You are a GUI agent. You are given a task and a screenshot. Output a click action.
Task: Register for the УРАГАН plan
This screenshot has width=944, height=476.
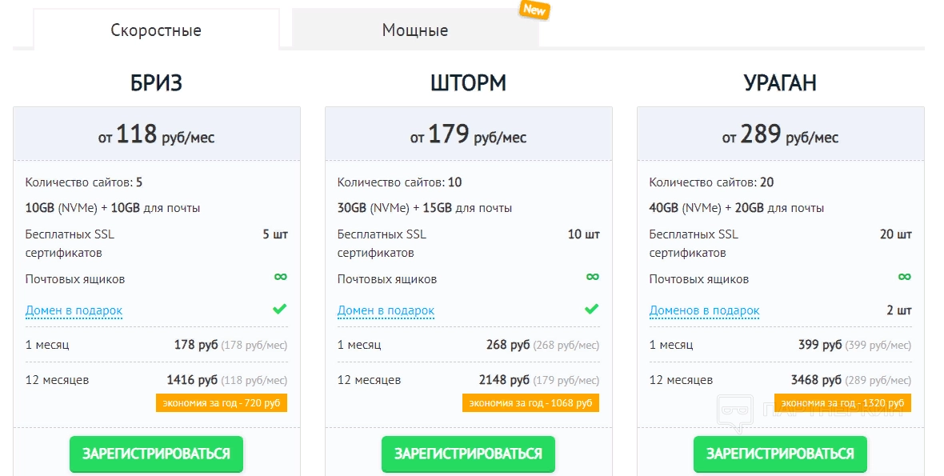pos(780,454)
